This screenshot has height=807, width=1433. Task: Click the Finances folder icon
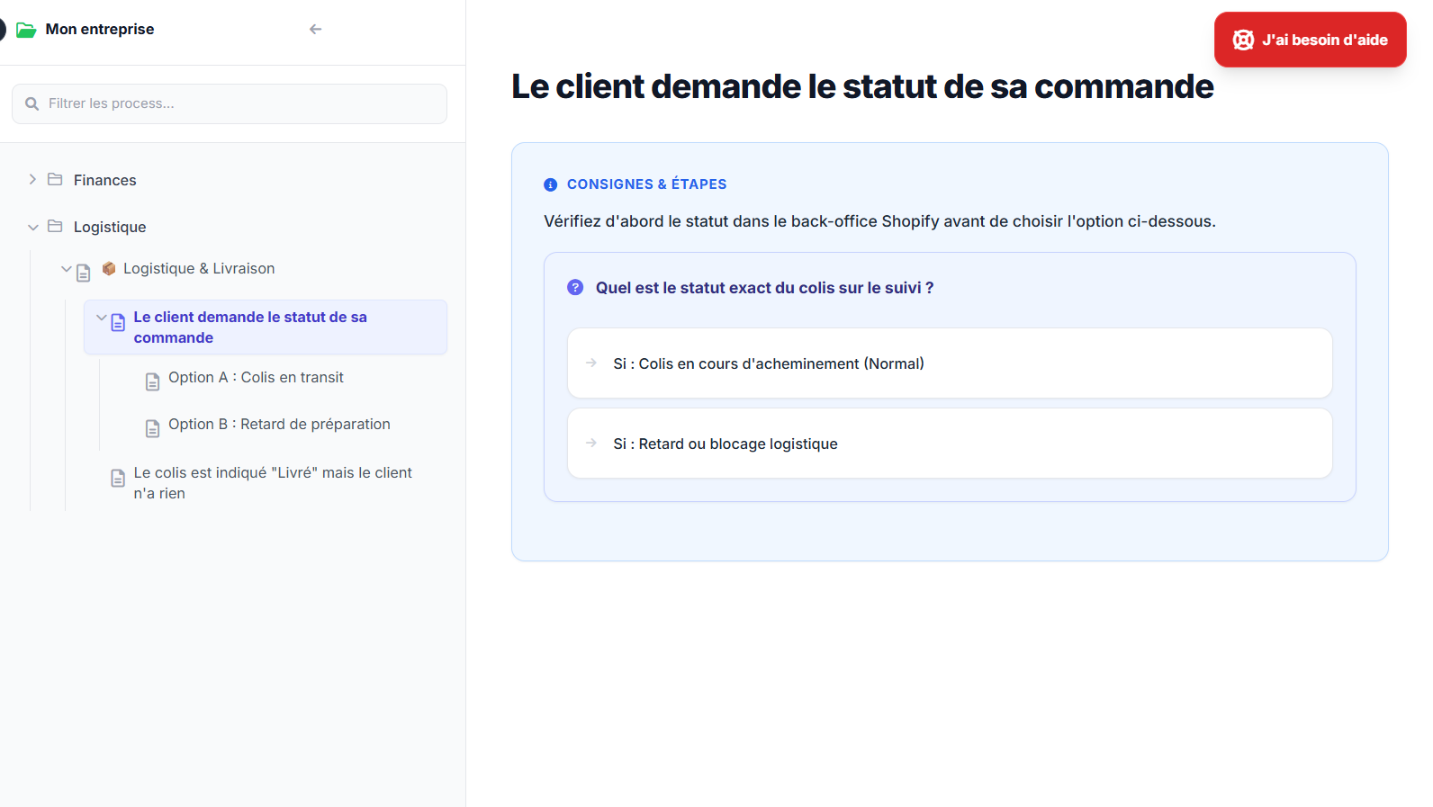[55, 180]
